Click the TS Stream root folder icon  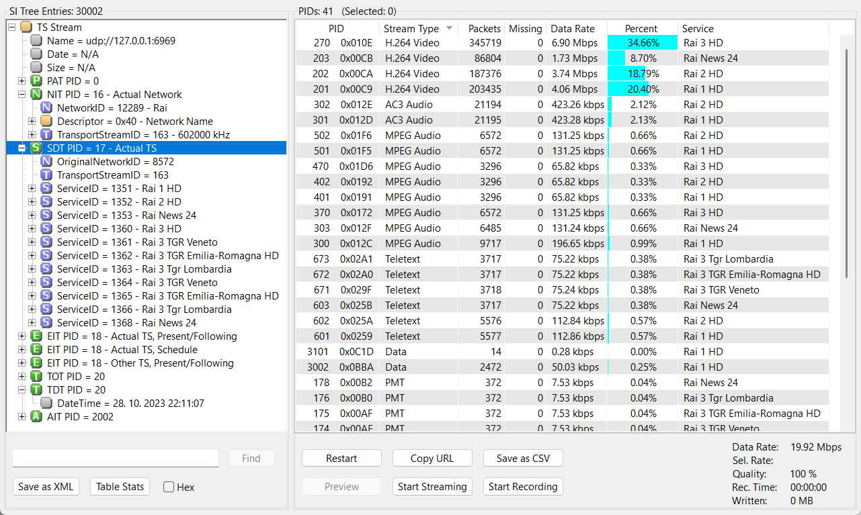[x=26, y=28]
